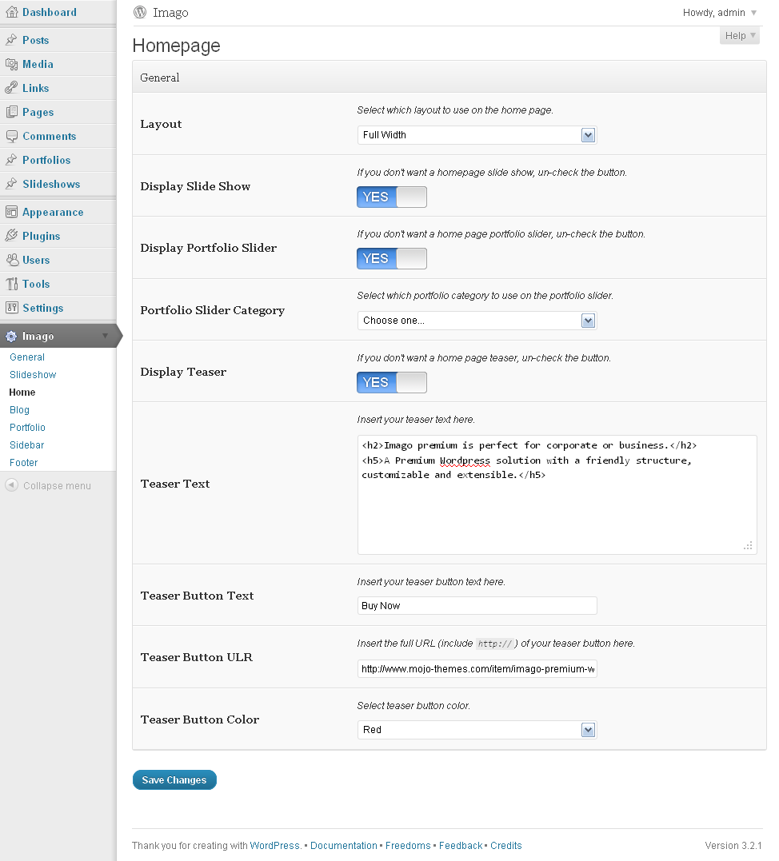Open the Plugins menu label
779x861 pixels.
click(42, 236)
